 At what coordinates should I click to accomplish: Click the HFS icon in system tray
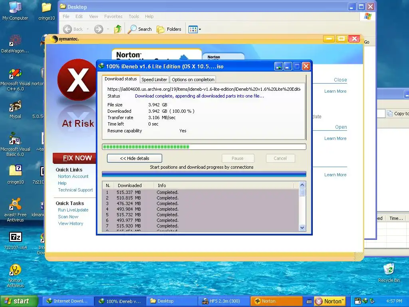tap(358, 301)
